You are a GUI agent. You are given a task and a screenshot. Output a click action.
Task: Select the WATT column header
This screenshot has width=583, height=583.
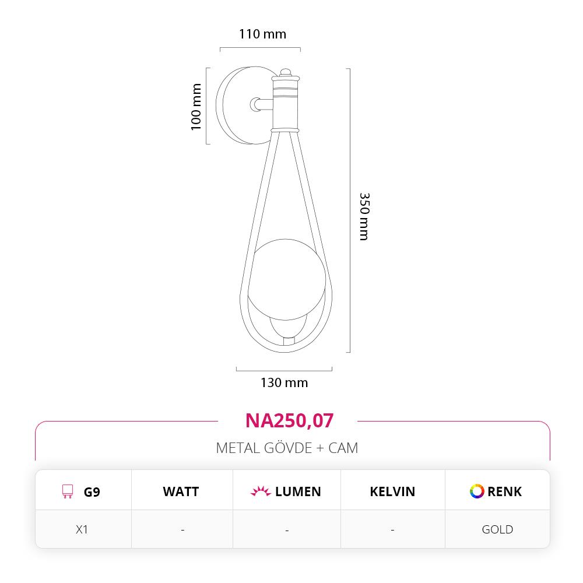pos(181,491)
